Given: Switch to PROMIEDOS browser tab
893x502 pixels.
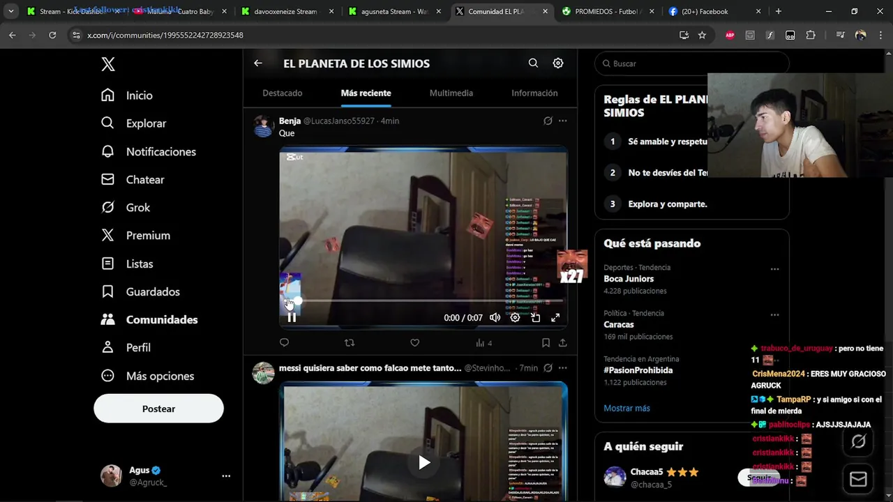Looking at the screenshot, I should tap(608, 11).
